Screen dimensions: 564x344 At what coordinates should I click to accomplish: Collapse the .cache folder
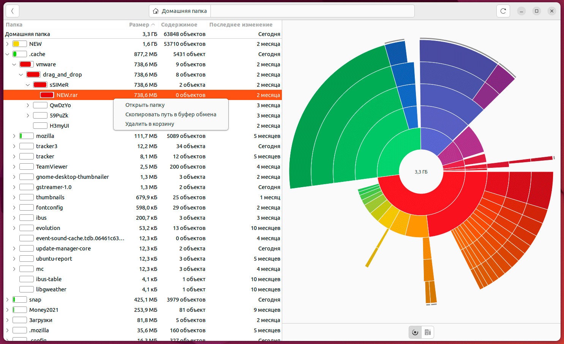point(7,54)
